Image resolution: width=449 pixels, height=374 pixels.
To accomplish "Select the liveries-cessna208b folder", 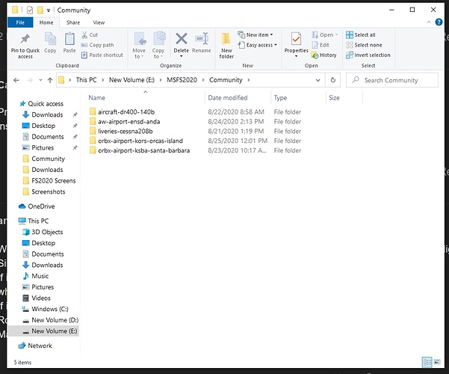I will tap(125, 132).
